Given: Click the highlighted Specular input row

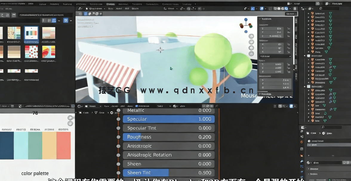Looking at the screenshot, I should (x=169, y=119).
